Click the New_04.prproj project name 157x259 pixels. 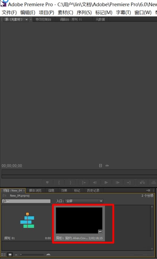[20, 196]
